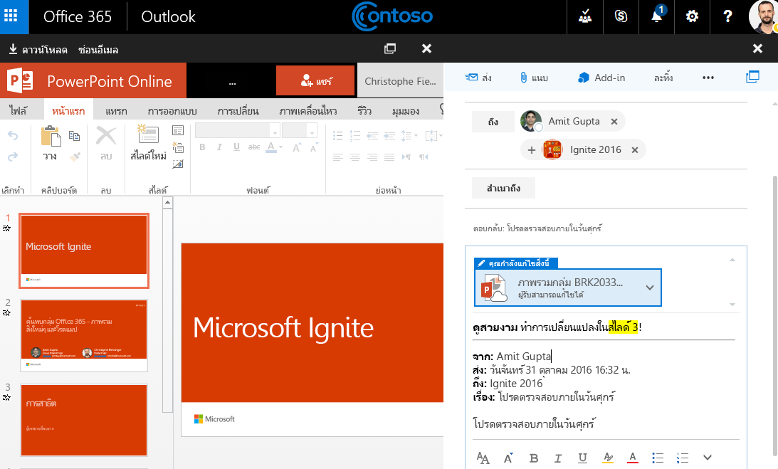Open the user profile picture
Screen dimensions: 778x469
pyautogui.click(x=764, y=16)
